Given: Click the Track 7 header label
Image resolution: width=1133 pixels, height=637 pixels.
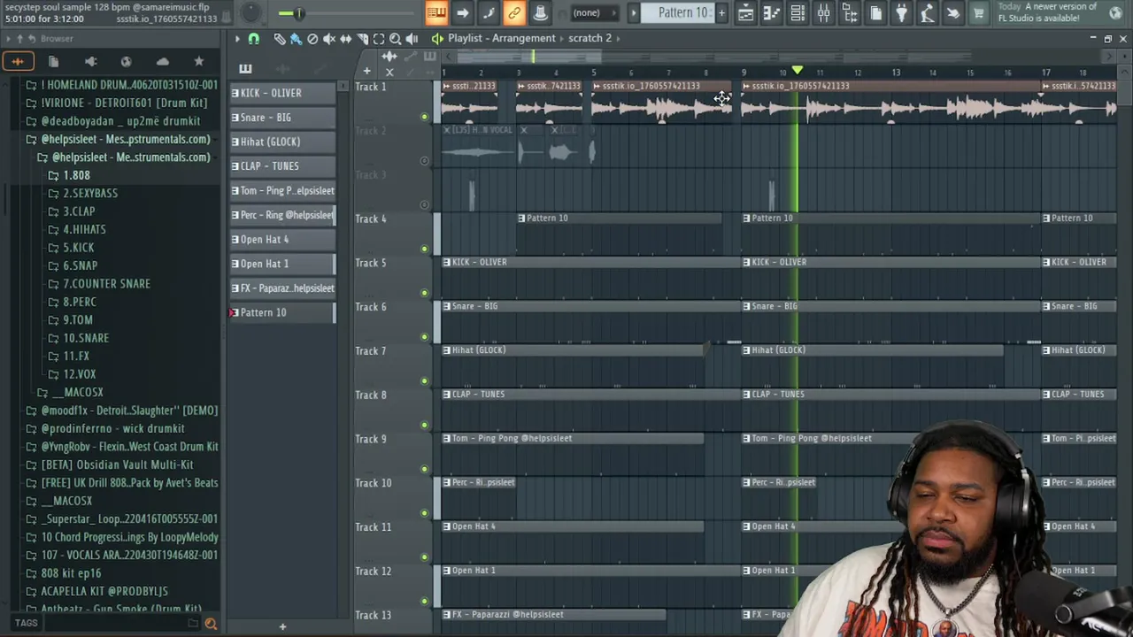Looking at the screenshot, I should pyautogui.click(x=371, y=351).
